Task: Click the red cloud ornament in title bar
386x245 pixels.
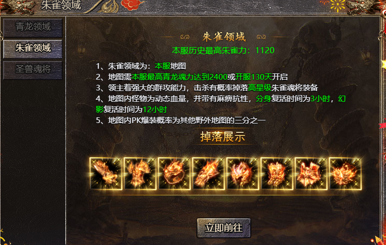Action: tap(132, 5)
